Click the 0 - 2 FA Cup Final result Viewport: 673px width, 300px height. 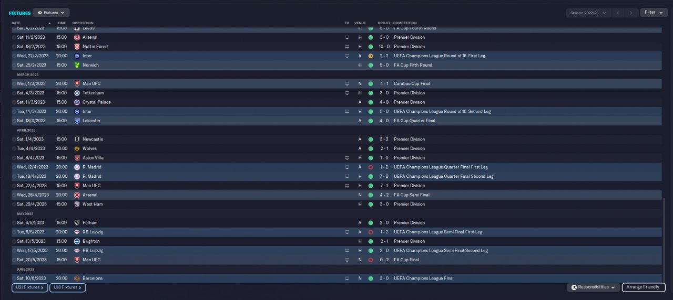pos(384,260)
